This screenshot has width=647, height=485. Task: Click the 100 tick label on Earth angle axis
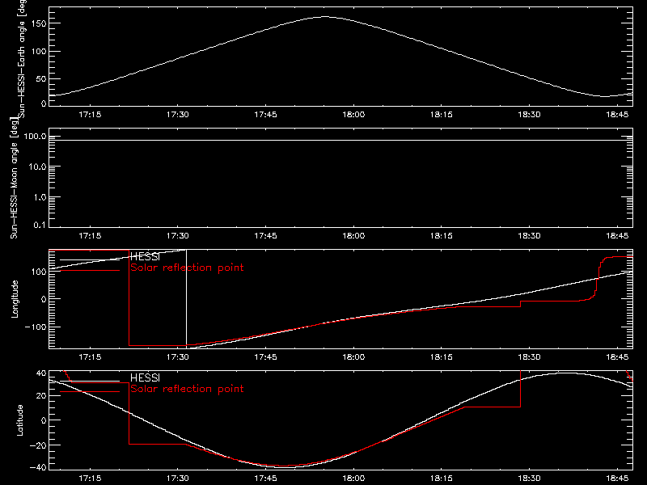coord(38,51)
